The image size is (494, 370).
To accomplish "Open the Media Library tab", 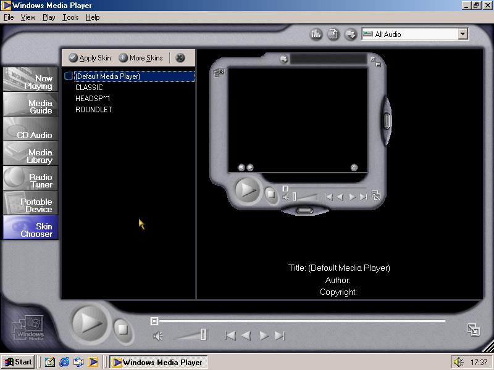I will pos(30,156).
